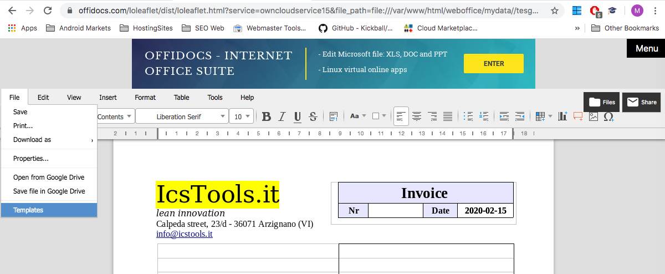Open the File menu
Image resolution: width=665 pixels, height=274 pixels.
tap(14, 97)
